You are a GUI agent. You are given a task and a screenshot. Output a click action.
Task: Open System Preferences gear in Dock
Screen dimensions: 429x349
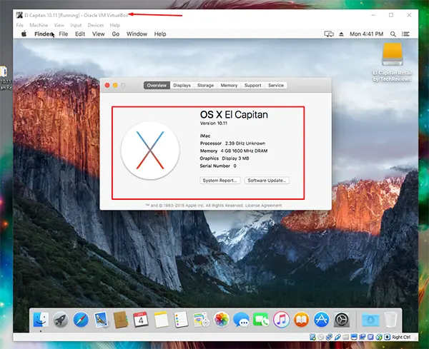(342, 320)
